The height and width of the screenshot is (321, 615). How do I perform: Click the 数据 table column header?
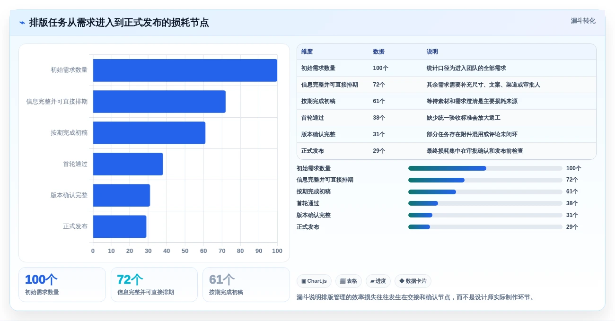click(378, 52)
